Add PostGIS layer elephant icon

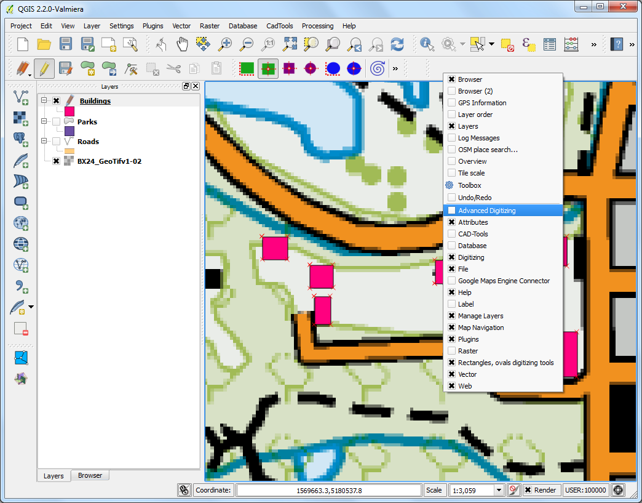pos(21,139)
